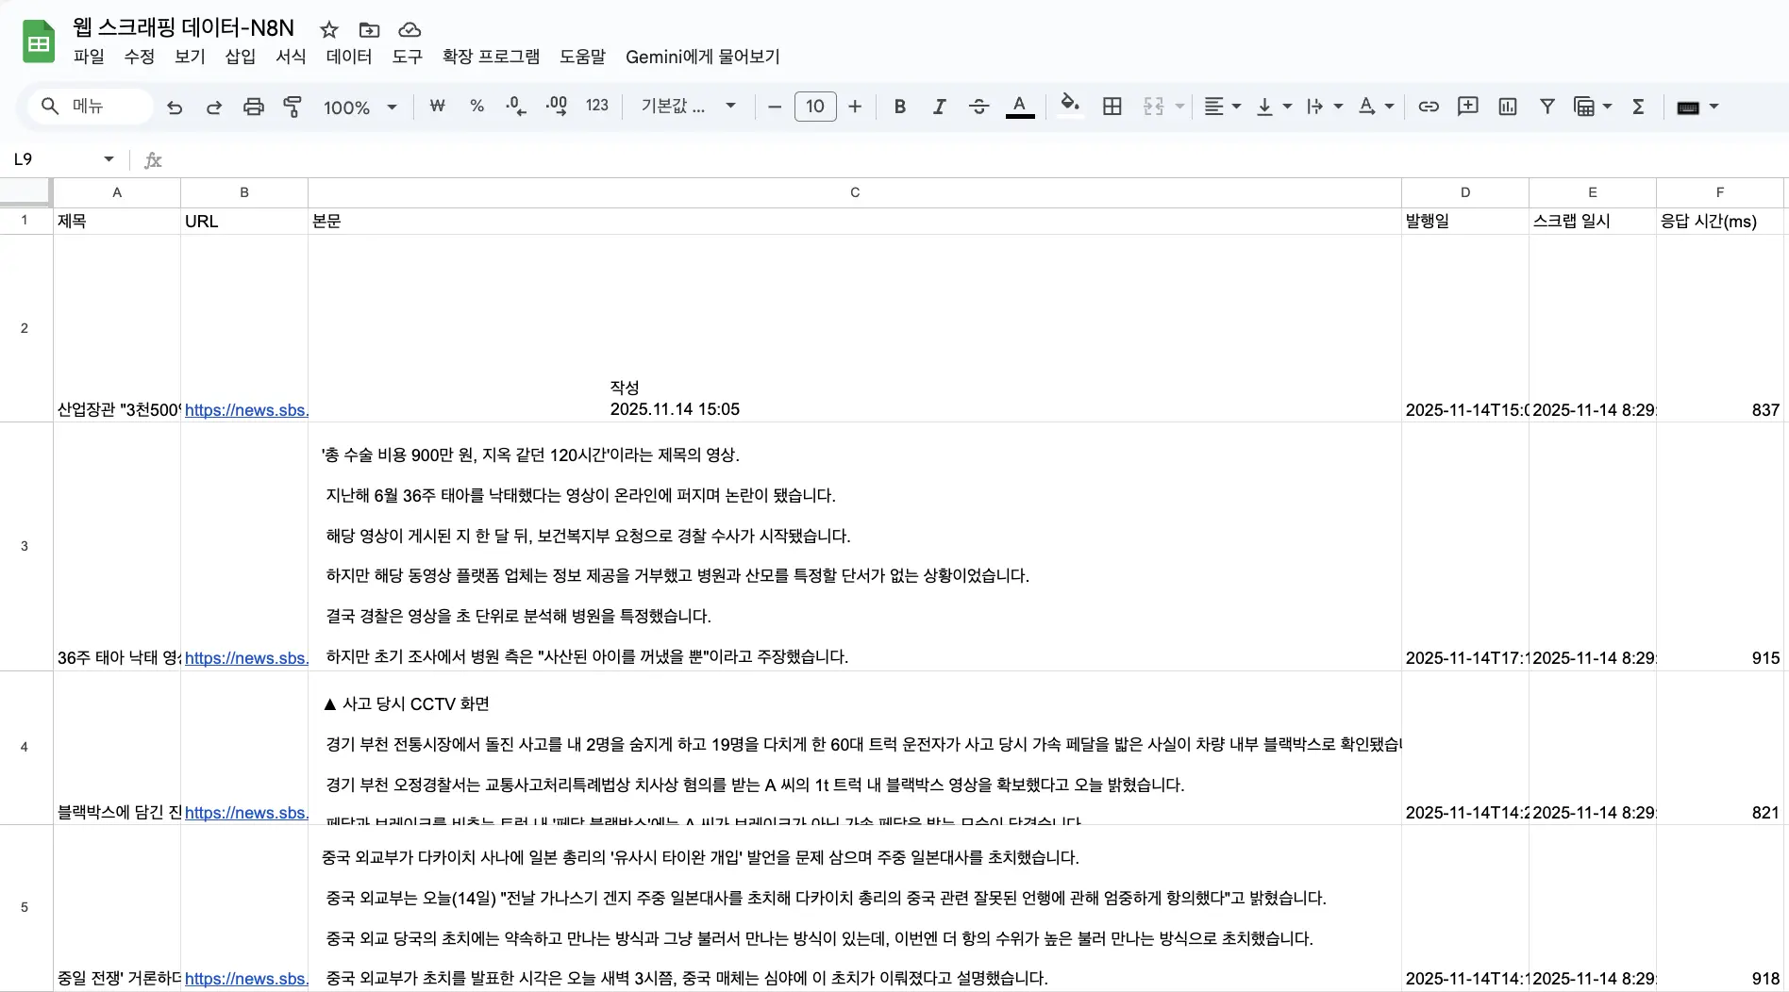
Task: Apply currency format to the cell
Action: click(437, 107)
